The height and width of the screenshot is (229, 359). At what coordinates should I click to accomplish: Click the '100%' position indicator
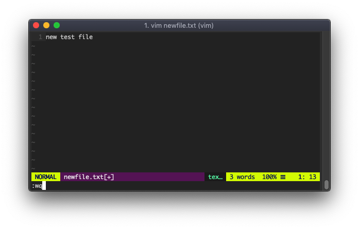pos(269,177)
